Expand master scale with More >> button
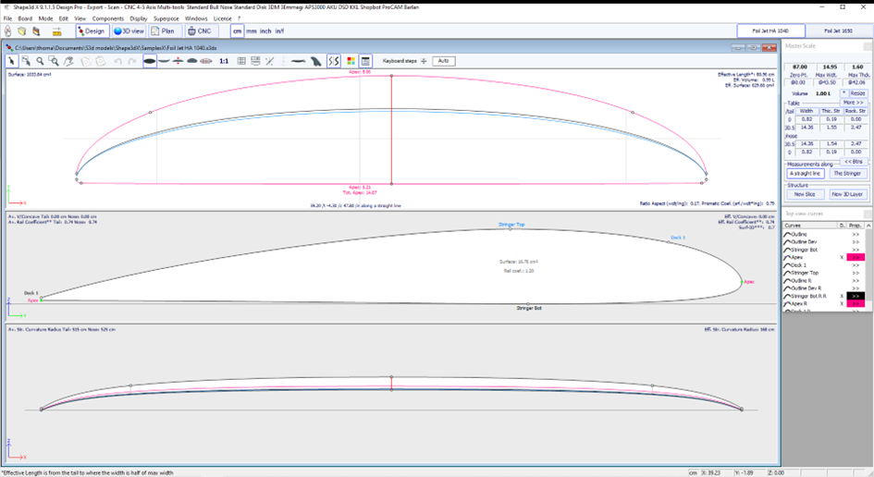 [x=854, y=103]
